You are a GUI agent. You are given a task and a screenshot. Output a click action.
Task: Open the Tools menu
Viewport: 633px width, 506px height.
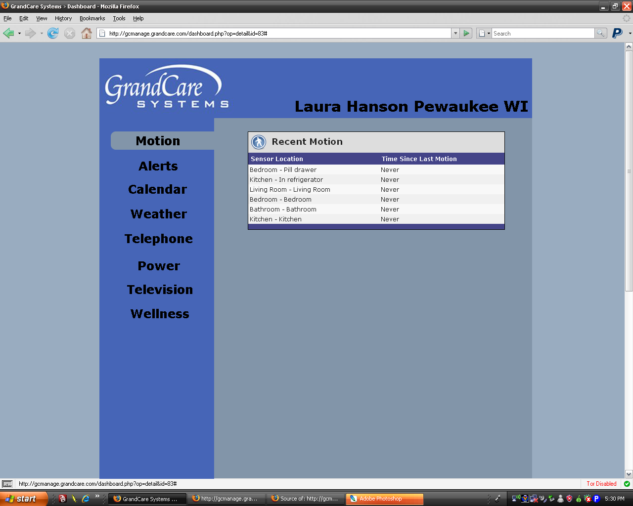(x=119, y=18)
